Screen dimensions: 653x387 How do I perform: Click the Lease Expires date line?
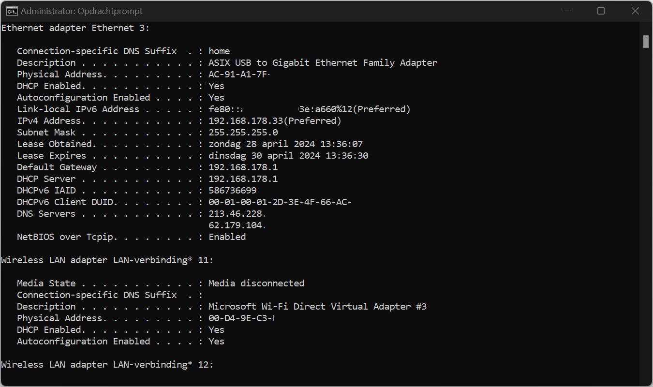point(288,155)
